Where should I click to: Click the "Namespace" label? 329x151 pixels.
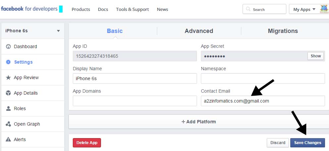click(x=213, y=69)
